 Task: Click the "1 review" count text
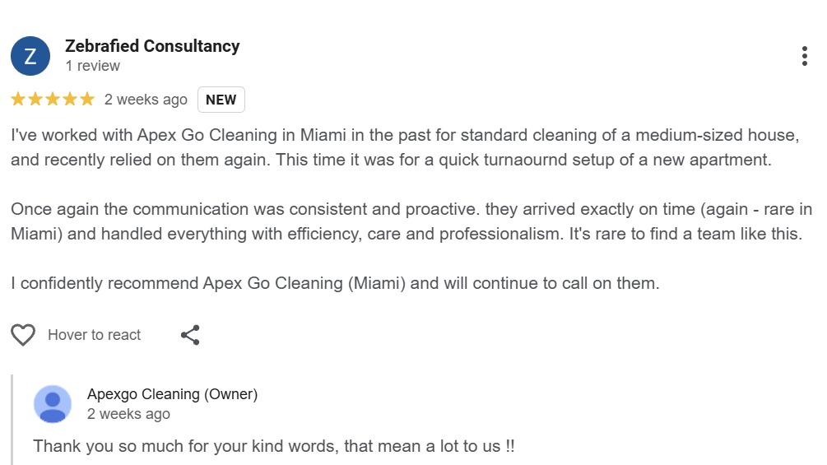click(92, 66)
